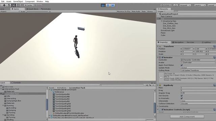Expand DefaultAvatar@WalkForward_NtrlFaceFwd asset
This screenshot has height=121, width=216.
(50, 116)
